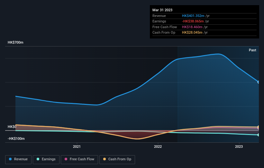This screenshot has height=168, width=264.
Task: Select the Revenue endpoint marker on chart
Action: (259, 82)
